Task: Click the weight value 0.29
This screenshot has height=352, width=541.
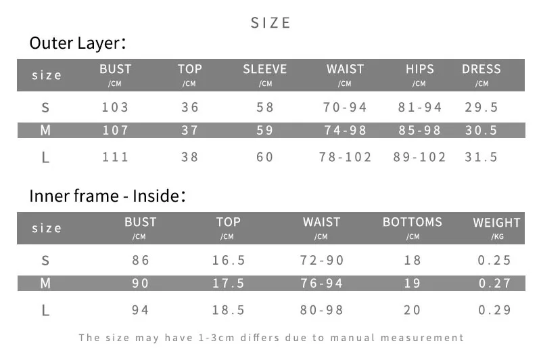Action: [494, 310]
